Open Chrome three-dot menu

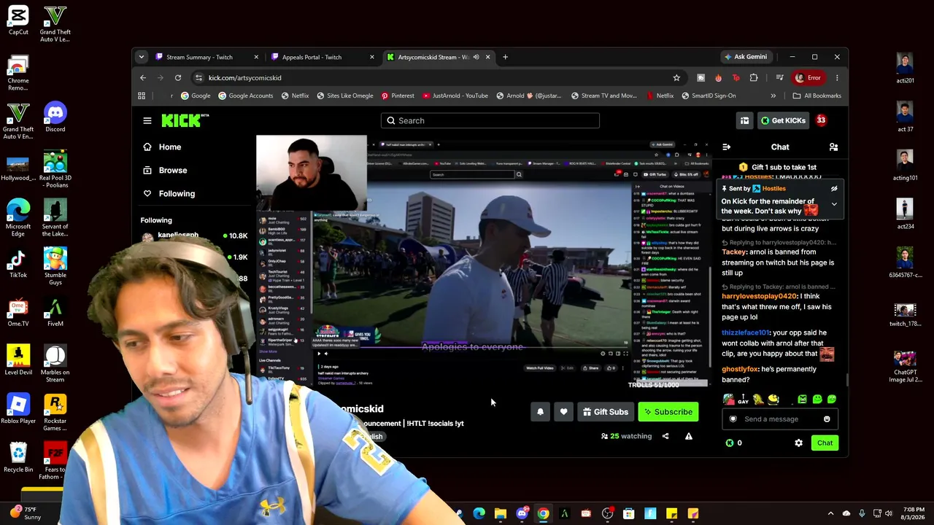(x=837, y=78)
